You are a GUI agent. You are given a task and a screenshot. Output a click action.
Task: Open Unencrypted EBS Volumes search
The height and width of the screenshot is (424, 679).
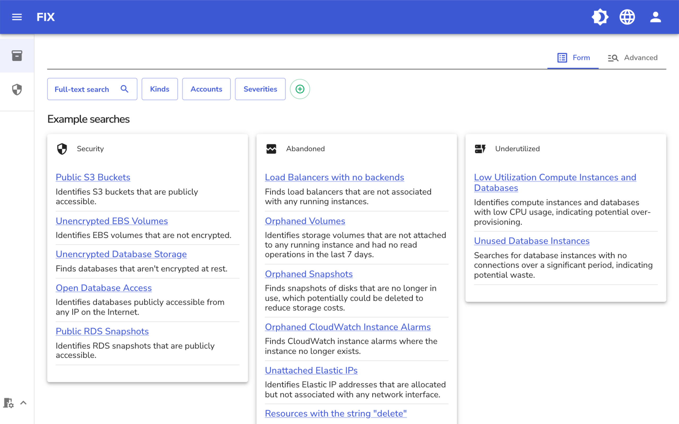(x=112, y=221)
